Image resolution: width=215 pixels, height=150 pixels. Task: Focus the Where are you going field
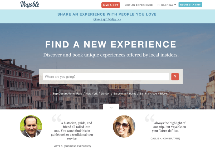106,77
